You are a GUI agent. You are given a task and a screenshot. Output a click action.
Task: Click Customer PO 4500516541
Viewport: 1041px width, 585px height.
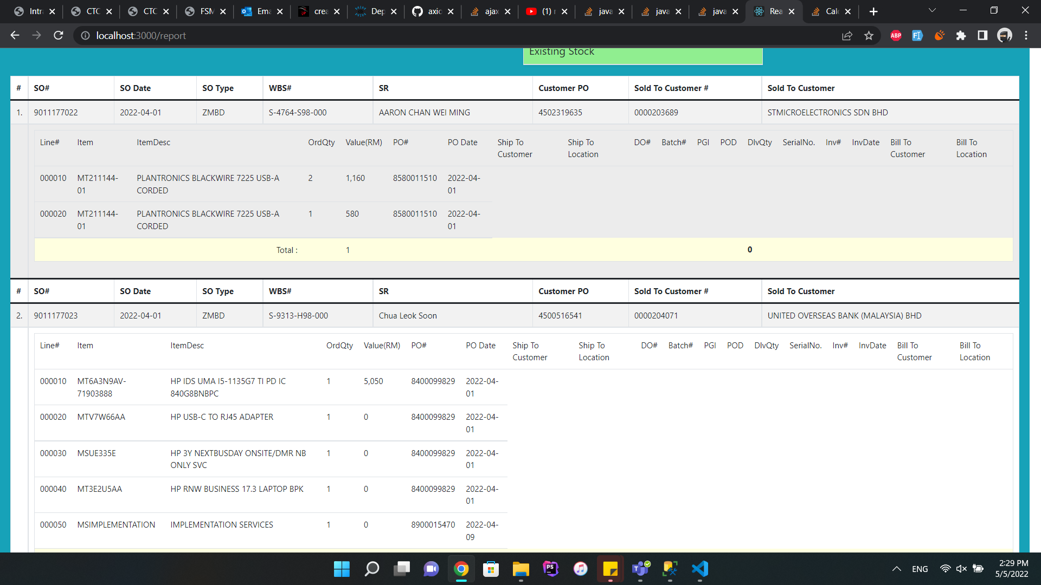click(560, 316)
